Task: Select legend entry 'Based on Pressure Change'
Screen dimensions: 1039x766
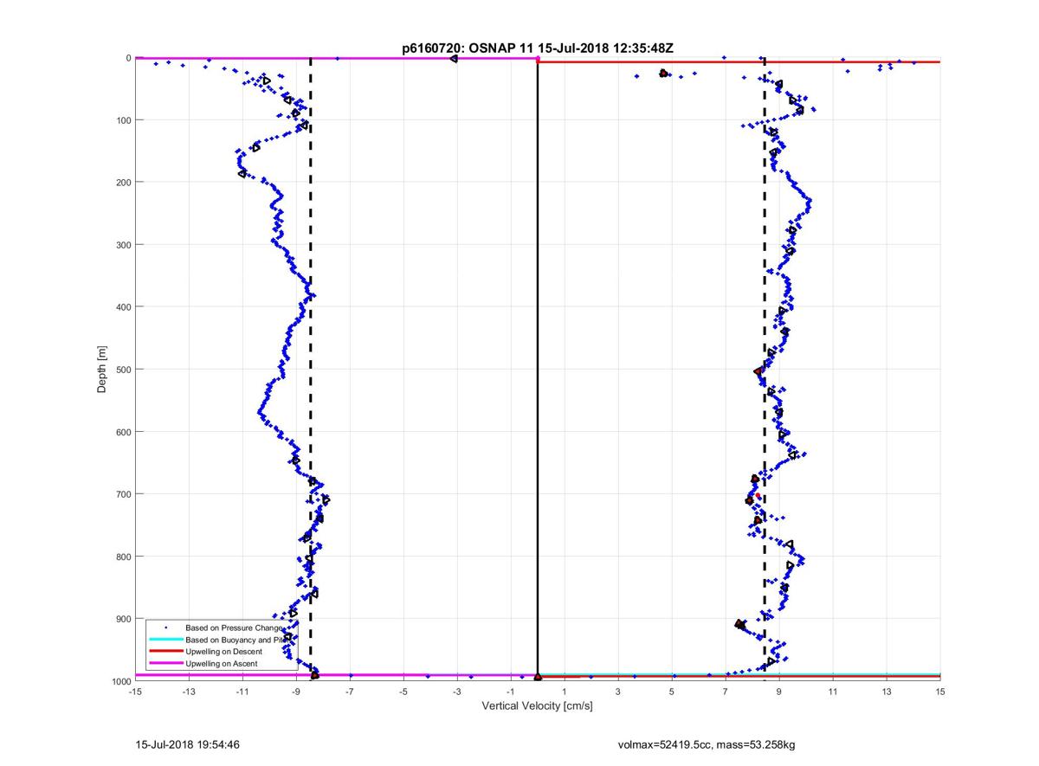Action: click(233, 628)
